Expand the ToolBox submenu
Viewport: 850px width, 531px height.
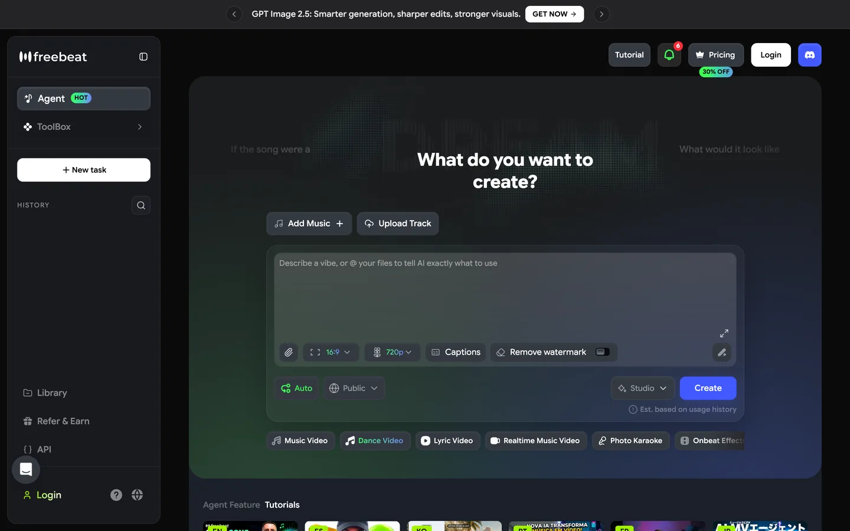coord(84,127)
